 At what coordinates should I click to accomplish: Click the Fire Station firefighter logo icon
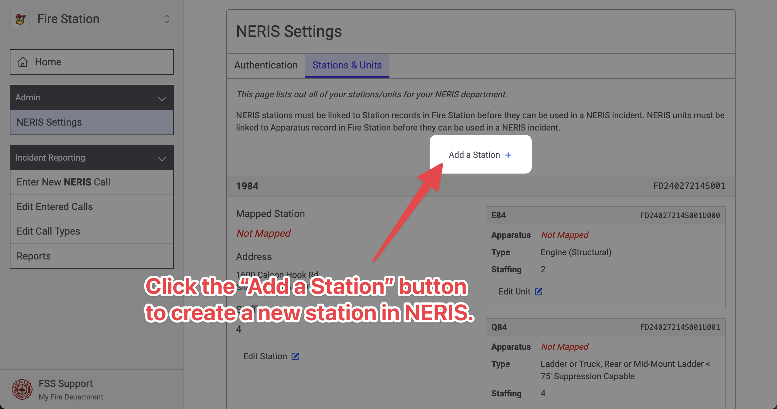click(20, 19)
